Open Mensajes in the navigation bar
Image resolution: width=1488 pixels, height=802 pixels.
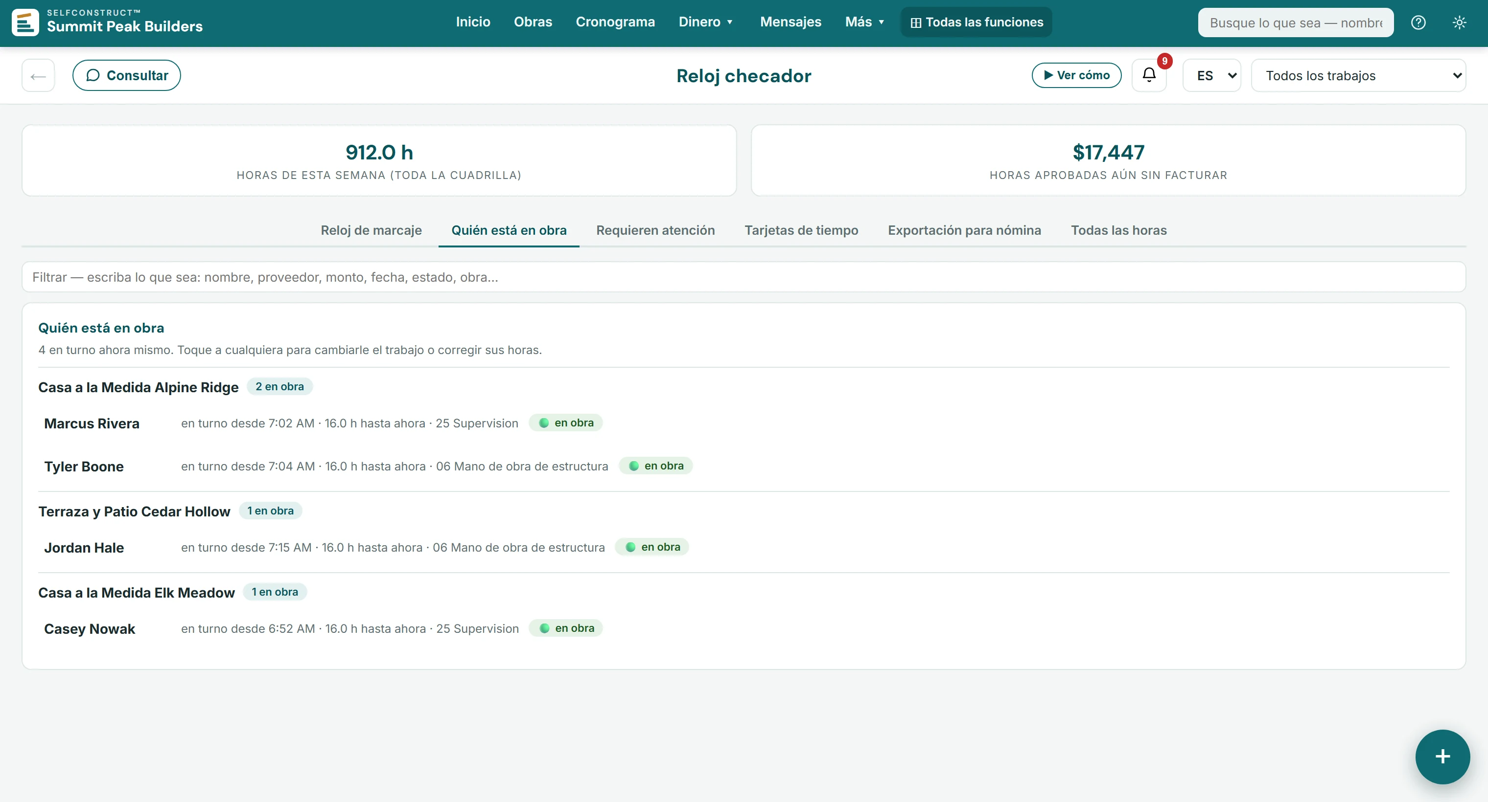[x=790, y=22]
